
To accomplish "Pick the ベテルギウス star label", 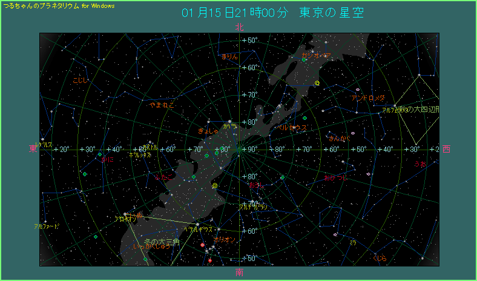I will point(200,230).
